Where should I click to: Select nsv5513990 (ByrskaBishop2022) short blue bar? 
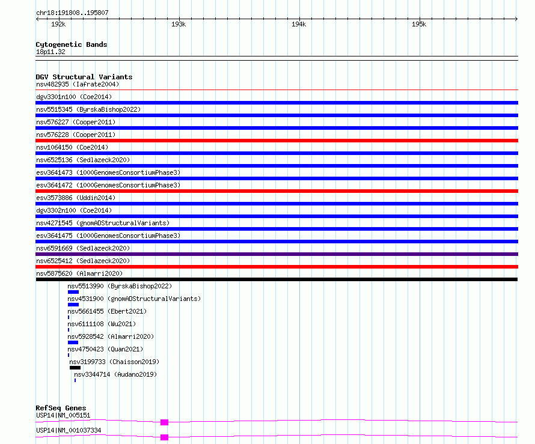pos(73,292)
